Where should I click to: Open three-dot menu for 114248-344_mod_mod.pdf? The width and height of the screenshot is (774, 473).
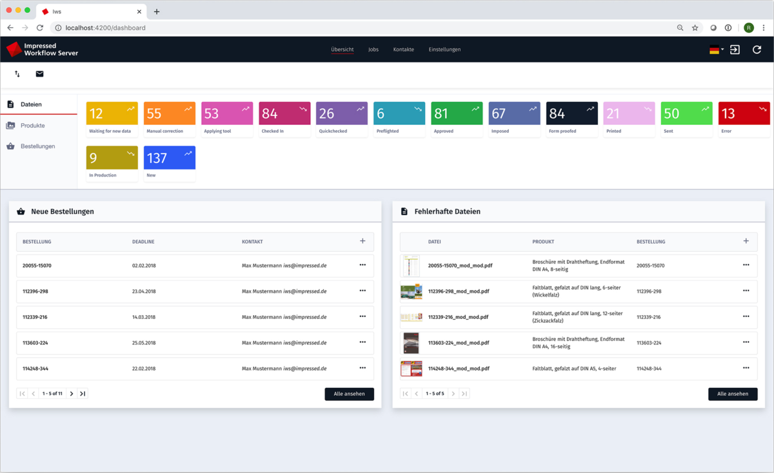(746, 368)
